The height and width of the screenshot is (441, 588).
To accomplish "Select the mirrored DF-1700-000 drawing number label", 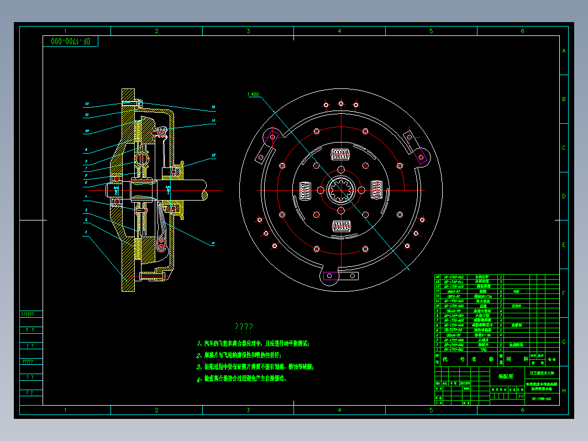I will 71,41.
